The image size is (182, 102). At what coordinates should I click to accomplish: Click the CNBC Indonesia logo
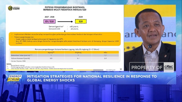click(x=169, y=67)
